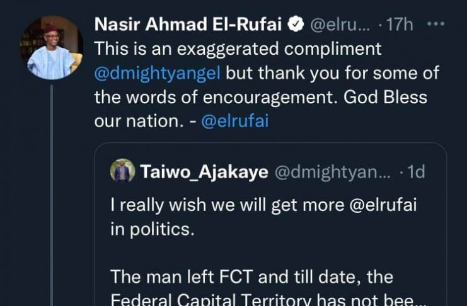The width and height of the screenshot is (467, 306).
Task: Click the "in politics." line of quoted tweet
Action: point(153,229)
